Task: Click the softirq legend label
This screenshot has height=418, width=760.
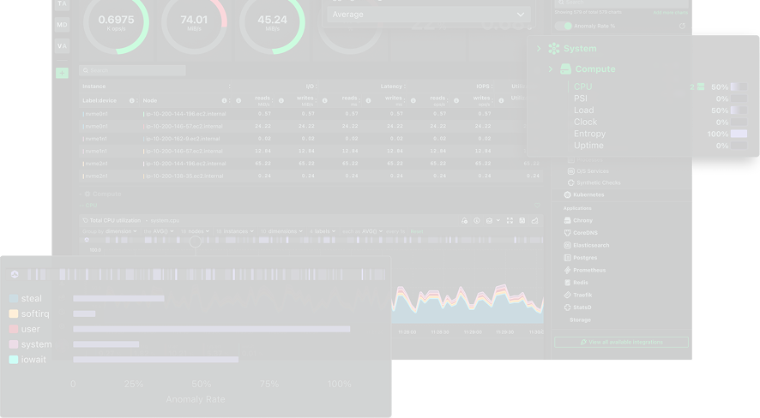Action: [x=35, y=314]
